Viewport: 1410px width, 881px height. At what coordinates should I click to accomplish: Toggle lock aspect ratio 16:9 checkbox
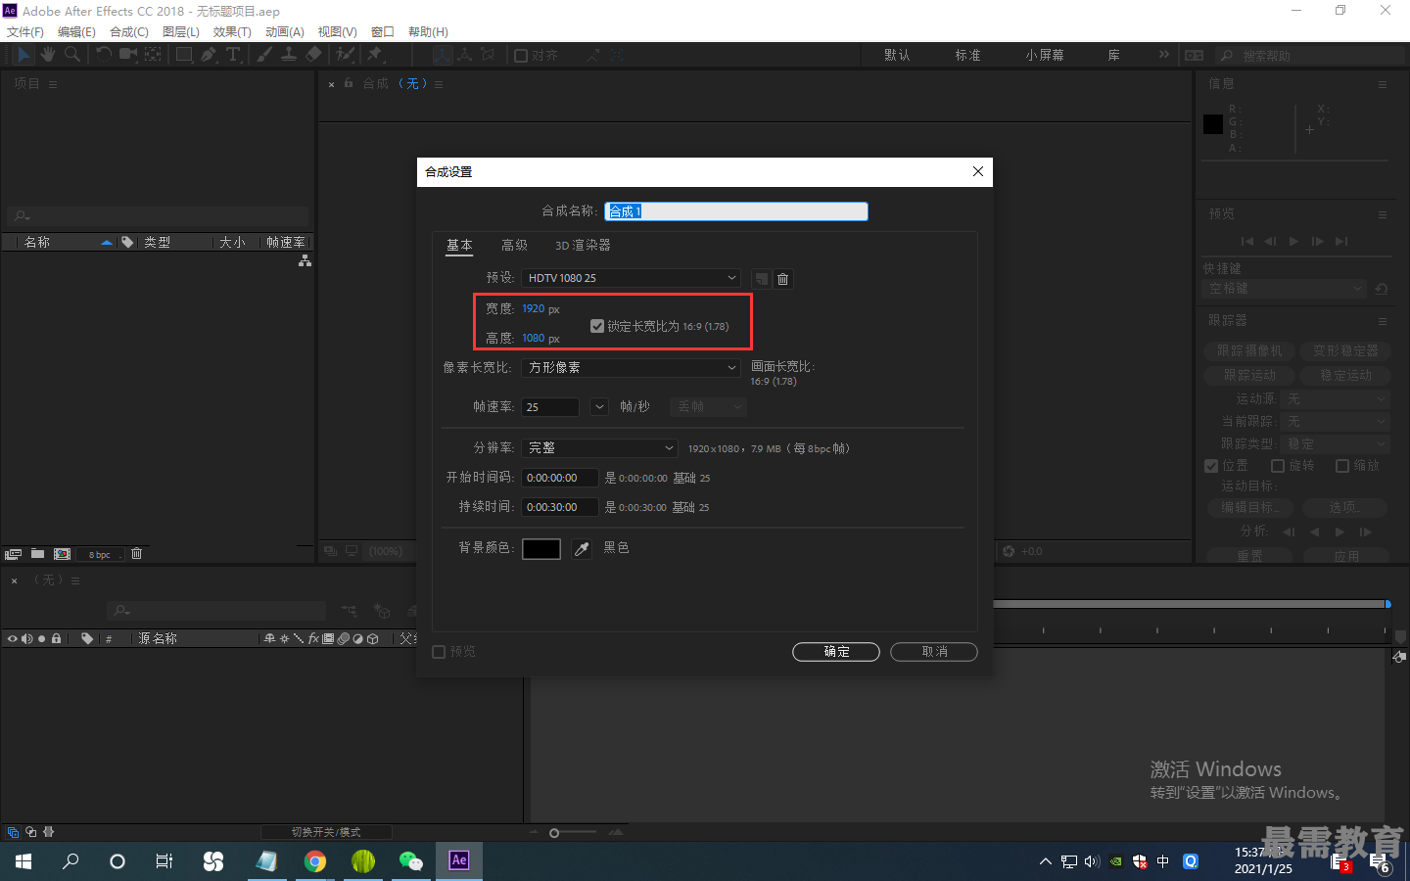click(597, 326)
